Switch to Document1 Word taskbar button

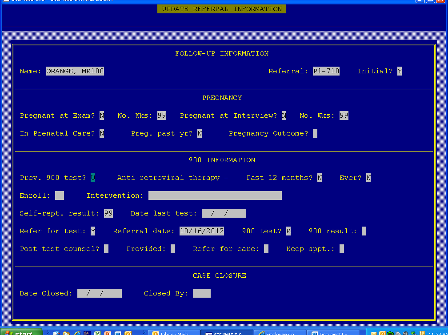pyautogui.click(x=333, y=332)
